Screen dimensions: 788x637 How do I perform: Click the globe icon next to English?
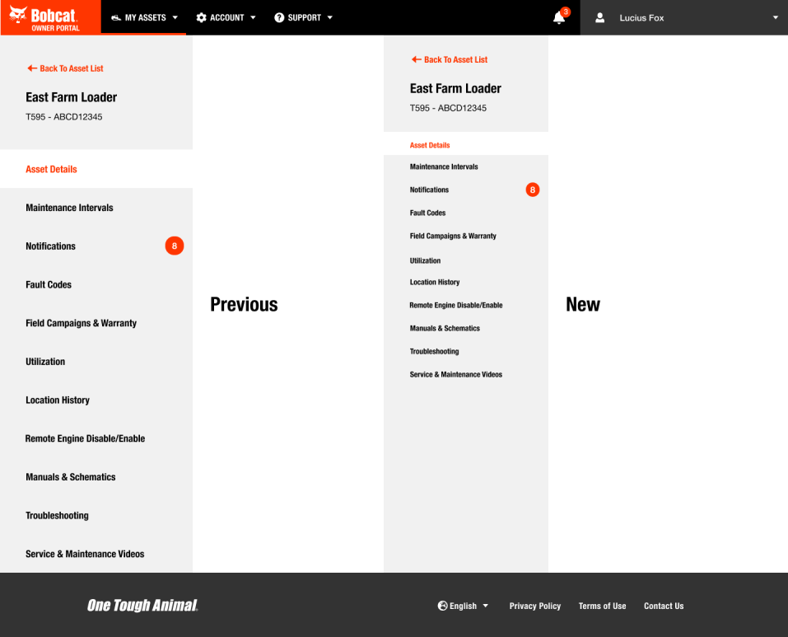(441, 606)
